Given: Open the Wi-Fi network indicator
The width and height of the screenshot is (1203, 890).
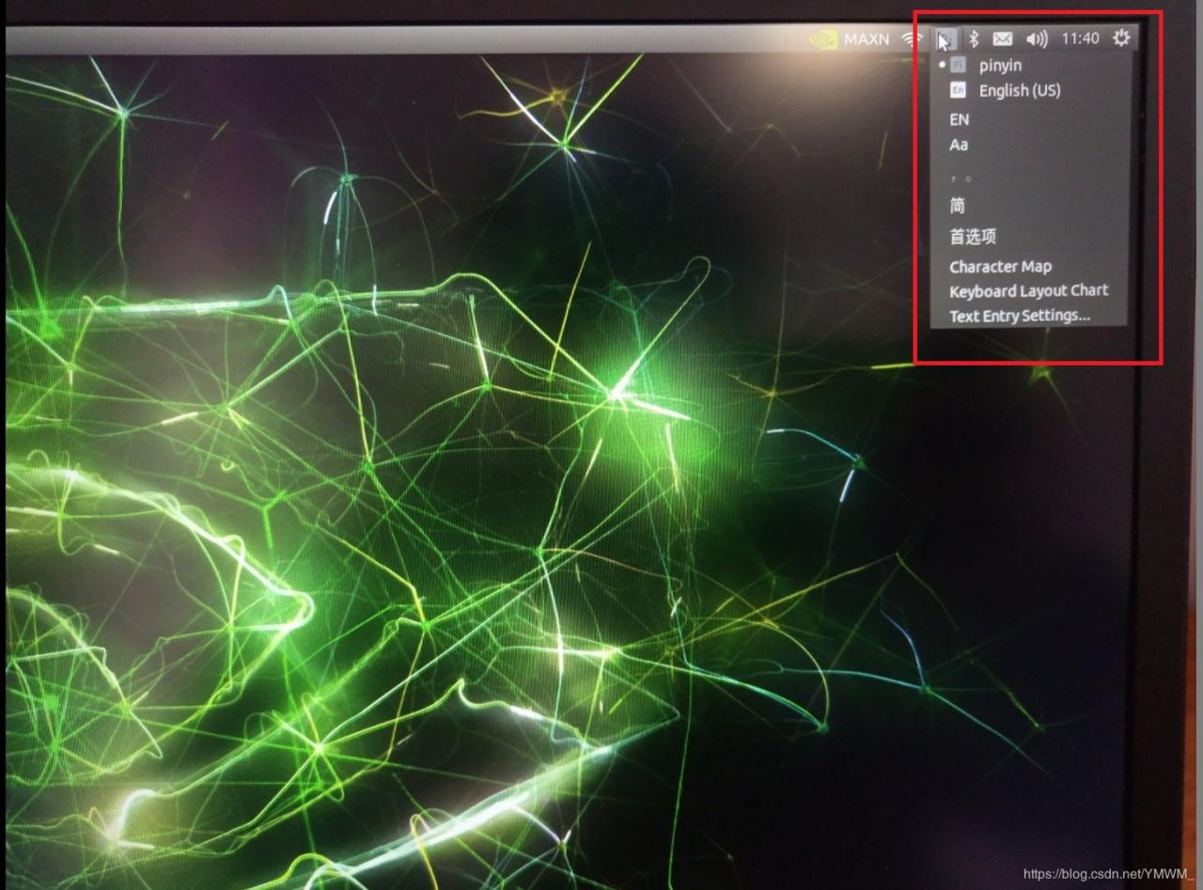Looking at the screenshot, I should [911, 39].
